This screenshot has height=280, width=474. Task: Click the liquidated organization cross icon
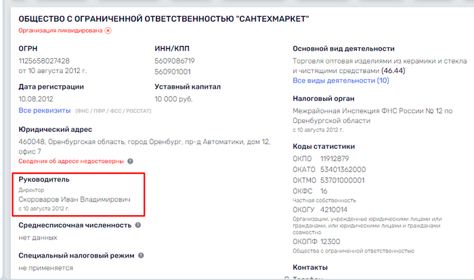[108, 30]
